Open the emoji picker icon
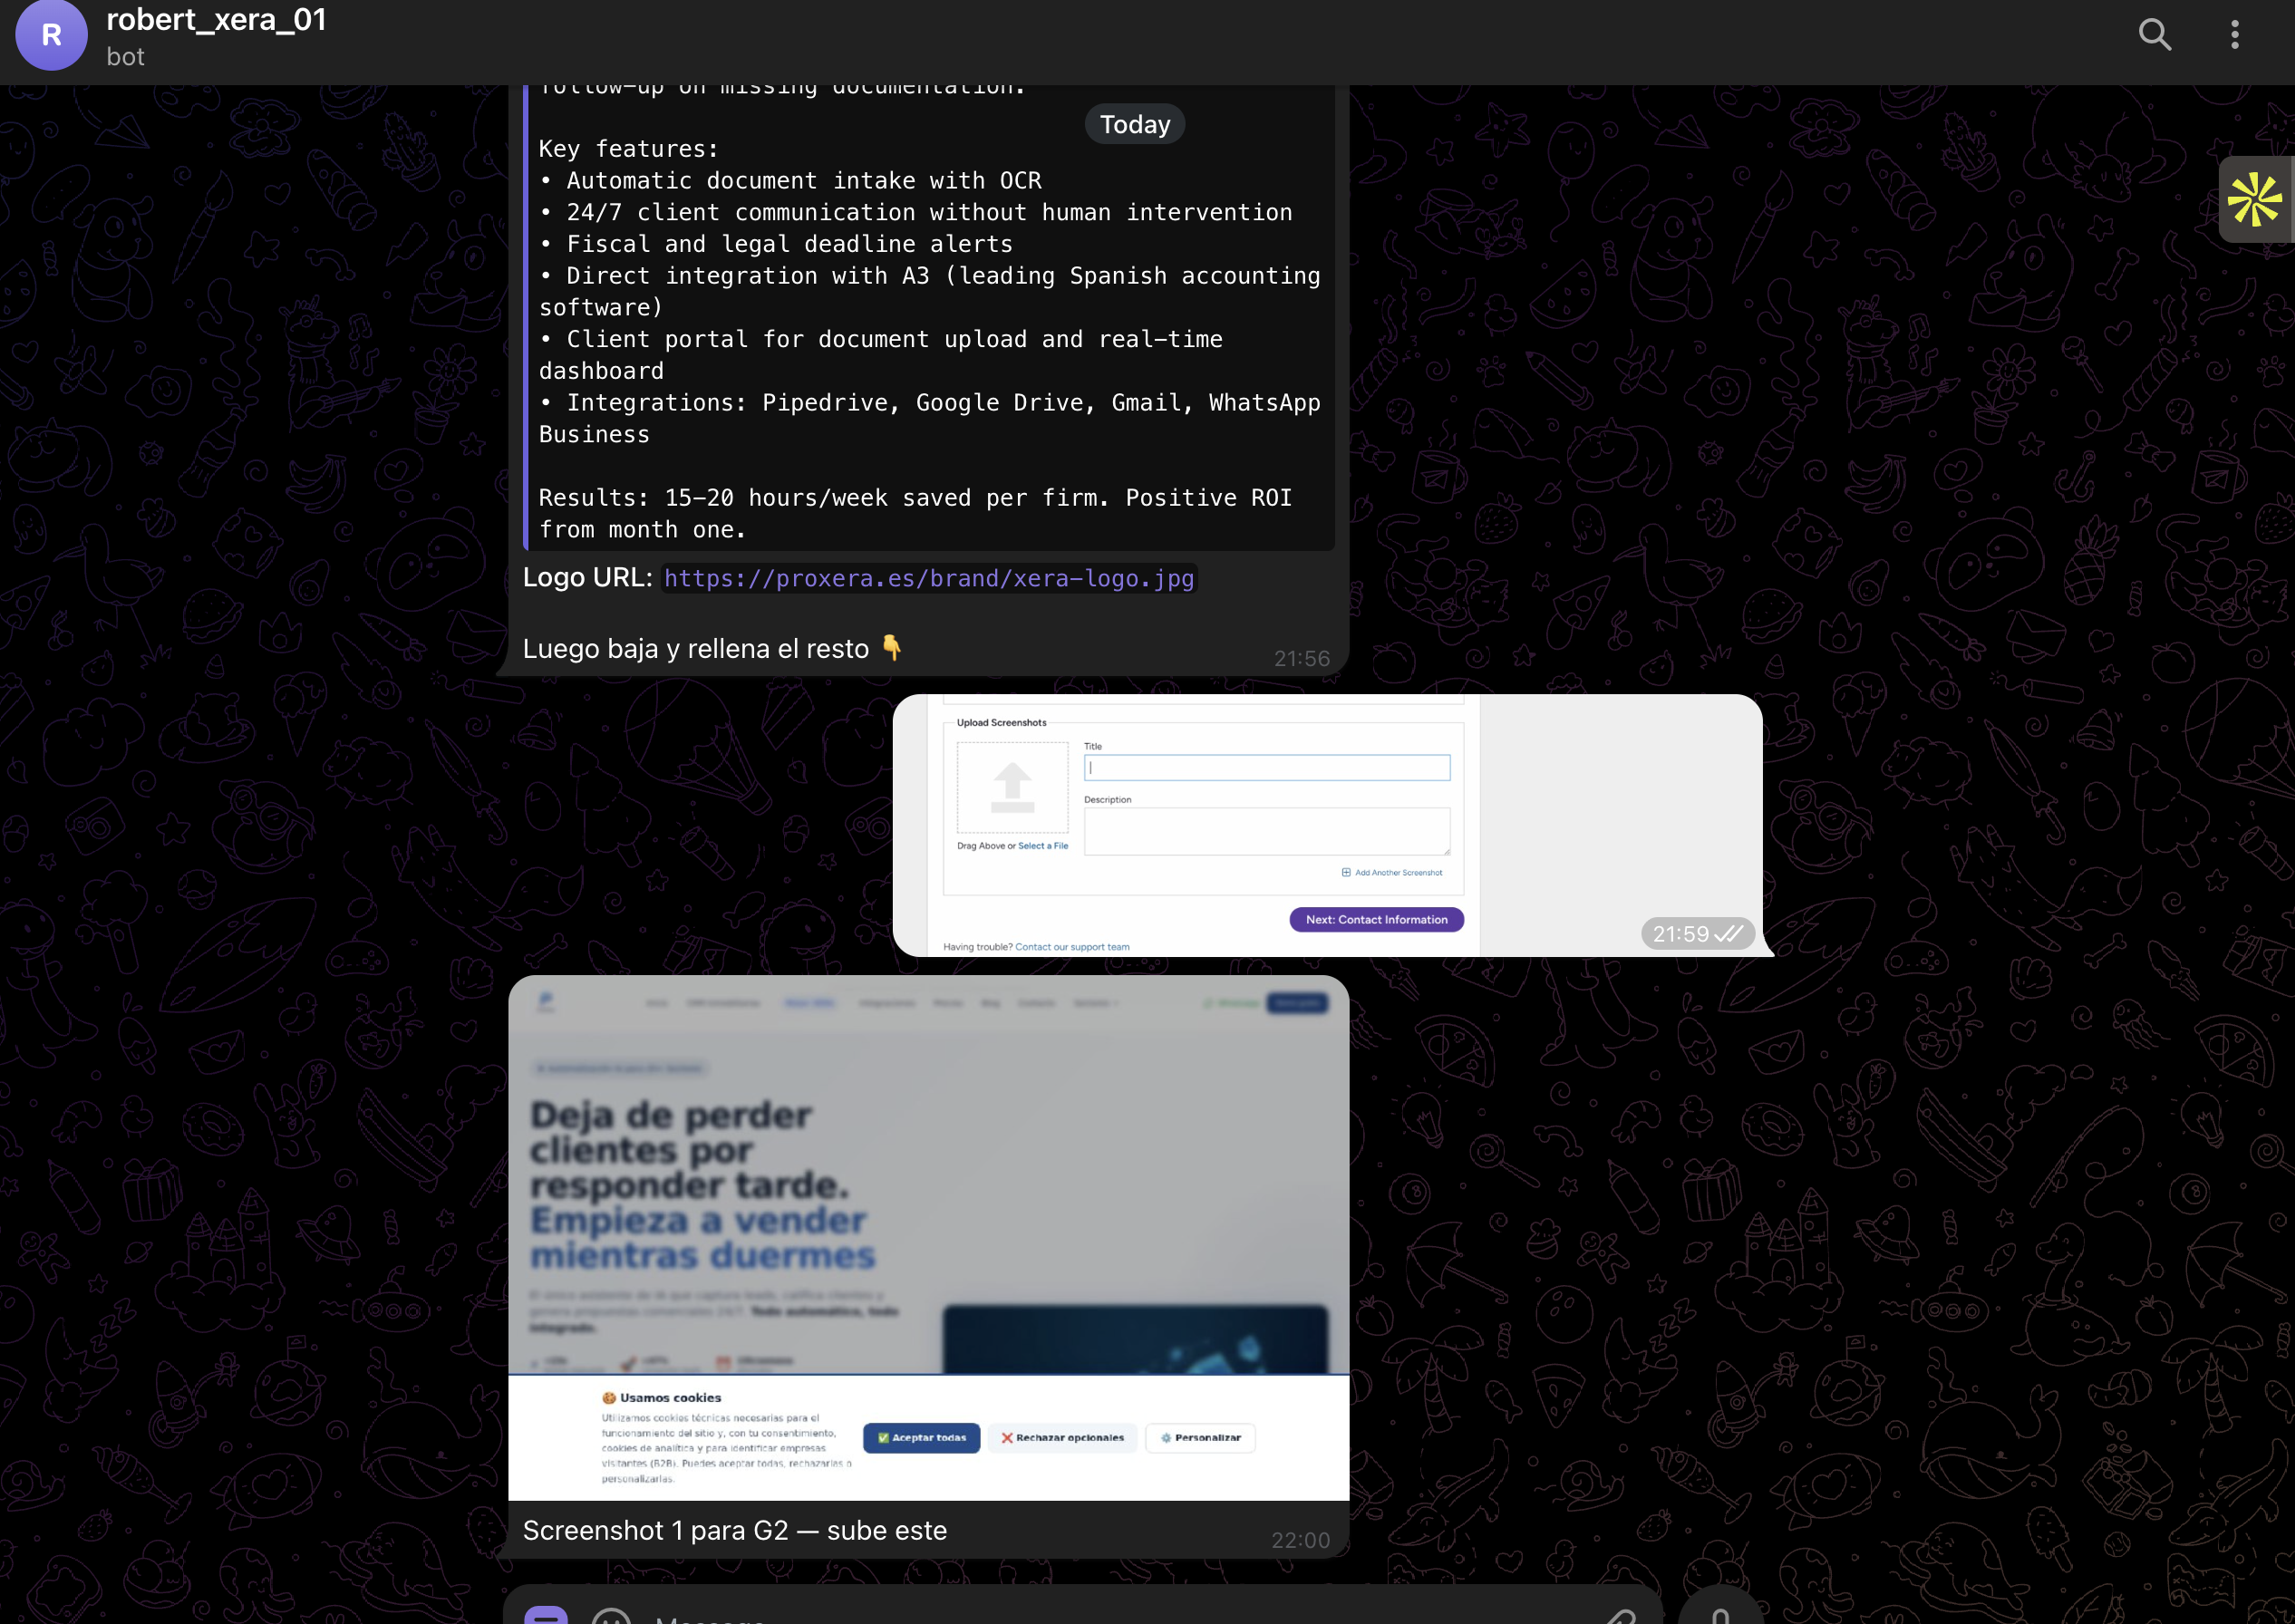 click(x=610, y=1615)
